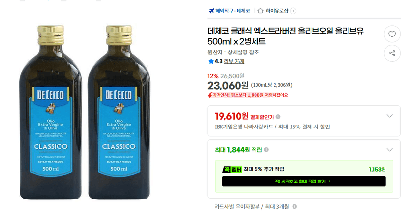Image resolution: width=403 pixels, height=217 pixels.
Task: Click the blue star rating icon
Action: pos(211,61)
